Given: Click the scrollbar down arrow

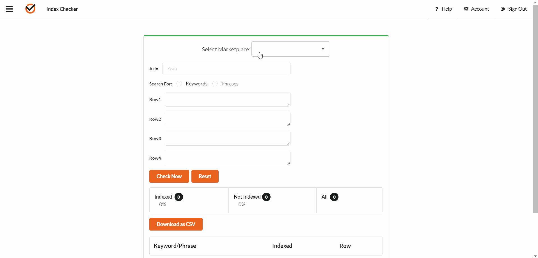Looking at the screenshot, I should 535,256.
